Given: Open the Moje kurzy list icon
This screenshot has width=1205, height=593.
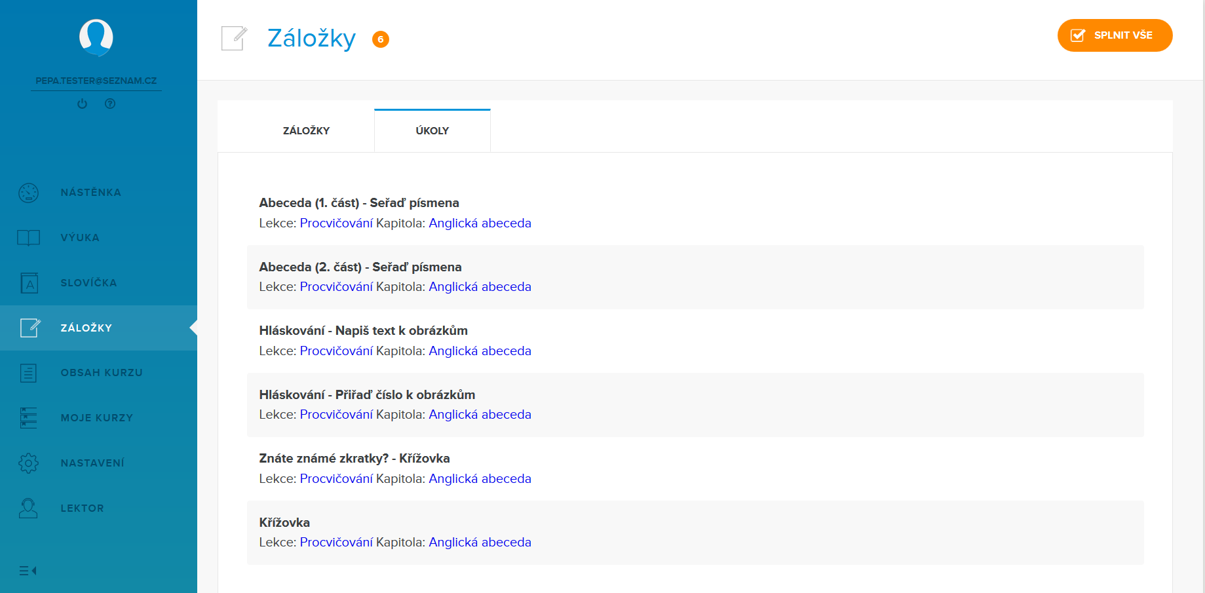Looking at the screenshot, I should pos(29,418).
